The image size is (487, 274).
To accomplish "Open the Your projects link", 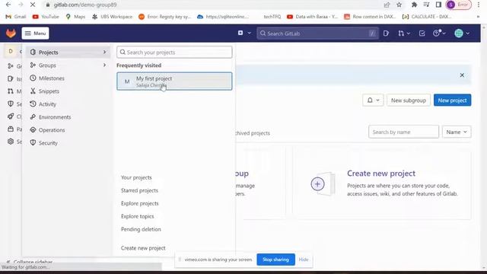I will tap(136, 177).
